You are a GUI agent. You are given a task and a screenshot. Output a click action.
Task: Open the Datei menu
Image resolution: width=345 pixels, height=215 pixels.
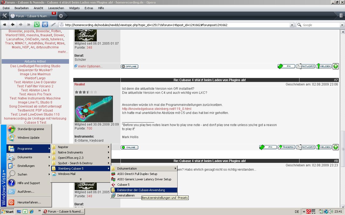click(x=6, y=8)
